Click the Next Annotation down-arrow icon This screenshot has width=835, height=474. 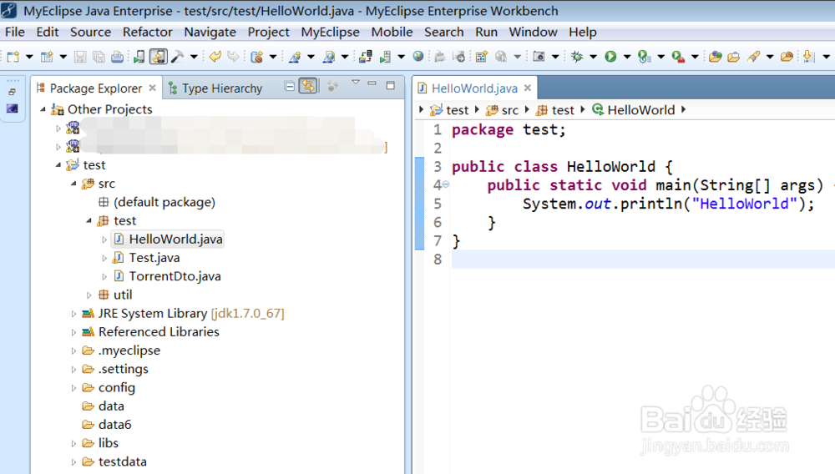coord(809,57)
